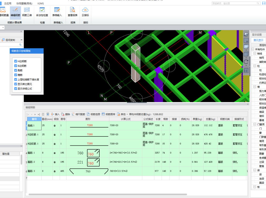This screenshot has width=266, height=198.
Task: Select the 角筋.1 row cell
Action: 34,125
